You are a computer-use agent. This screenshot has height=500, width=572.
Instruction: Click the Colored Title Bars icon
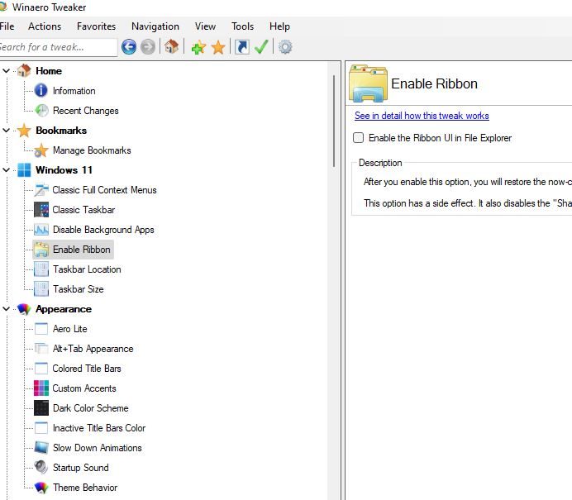click(41, 369)
